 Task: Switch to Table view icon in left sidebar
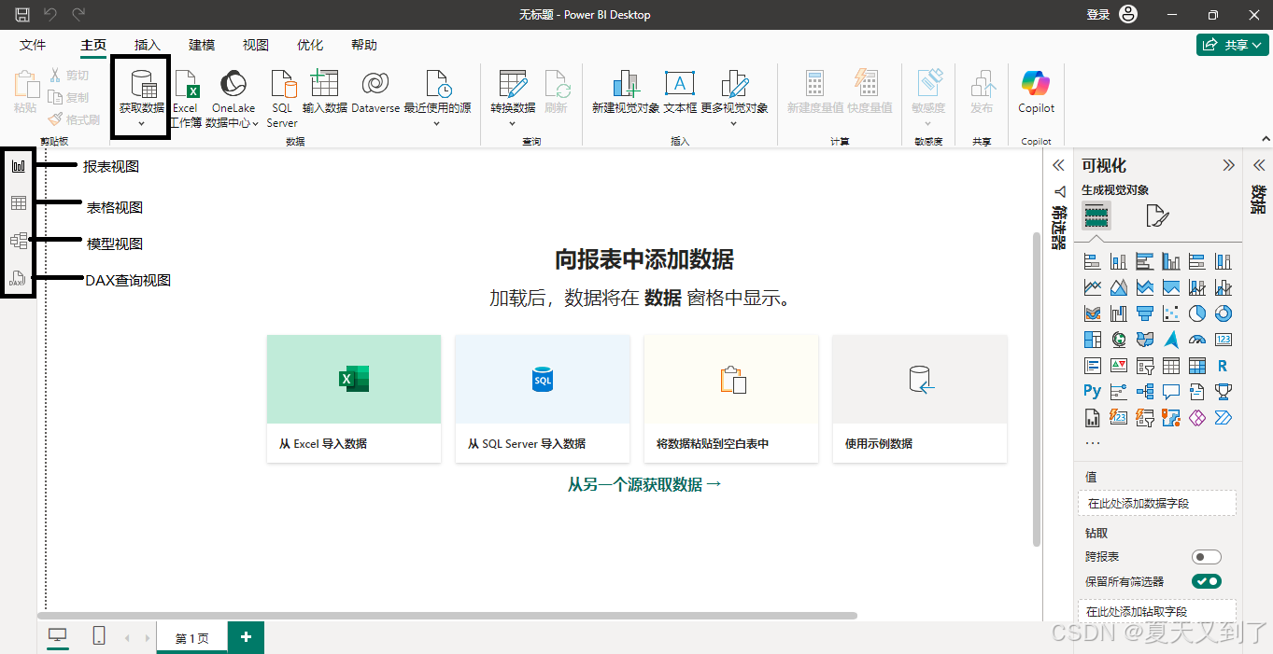[x=19, y=203]
